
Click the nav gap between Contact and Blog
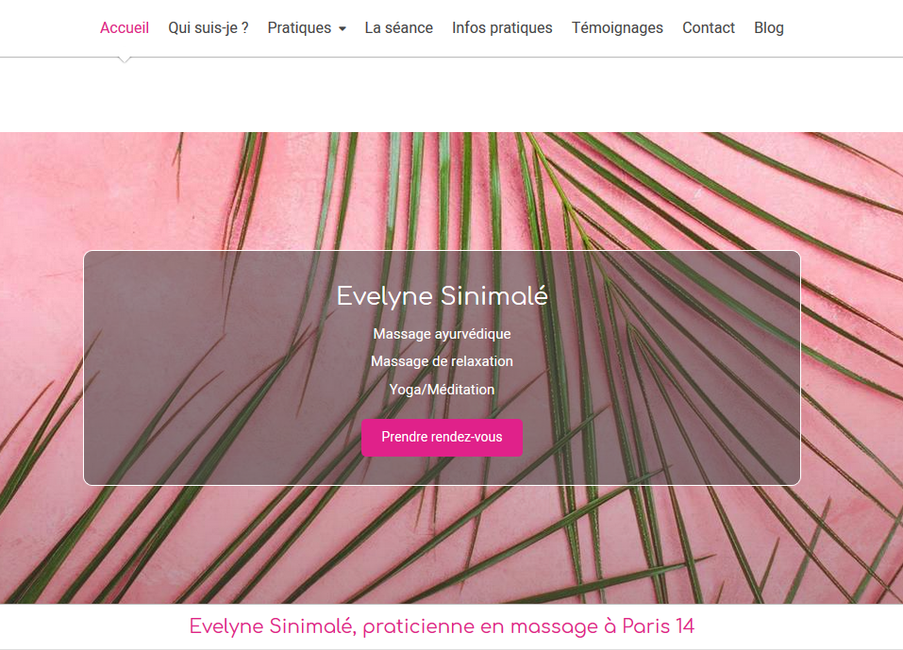click(x=744, y=27)
